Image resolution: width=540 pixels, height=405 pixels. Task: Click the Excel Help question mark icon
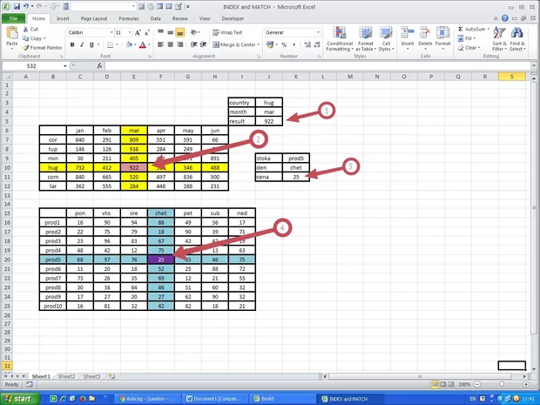click(x=505, y=18)
